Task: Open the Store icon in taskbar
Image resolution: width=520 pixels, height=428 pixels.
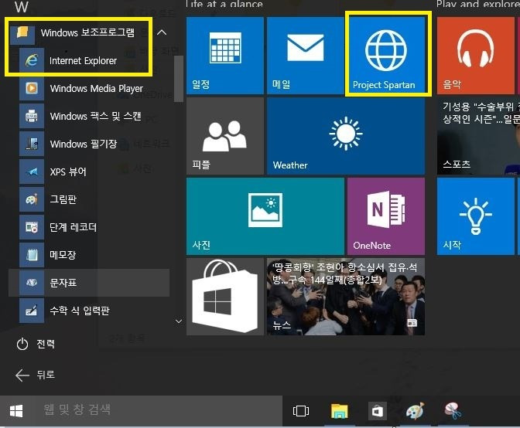Action: tap(378, 411)
